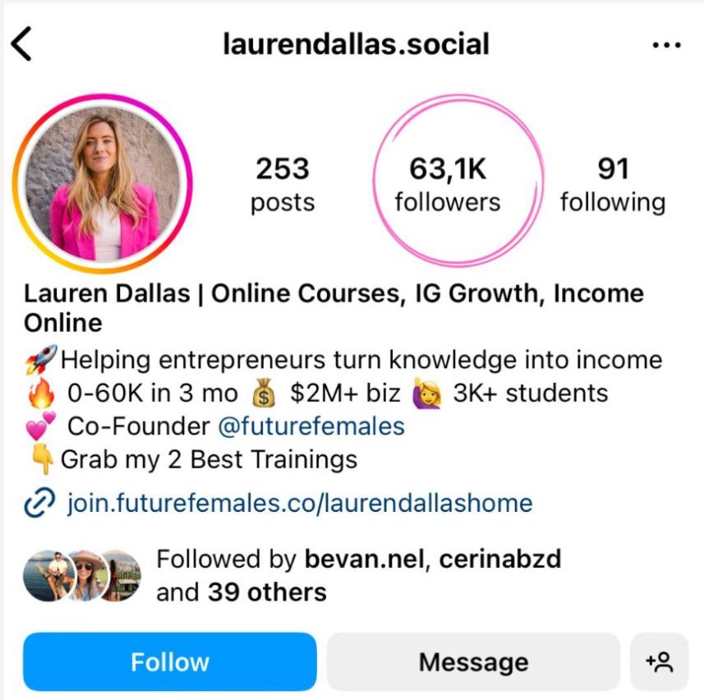
Task: Tap the 253 posts count
Action: click(x=283, y=184)
